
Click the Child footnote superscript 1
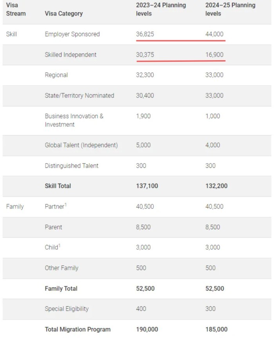pyautogui.click(x=59, y=245)
